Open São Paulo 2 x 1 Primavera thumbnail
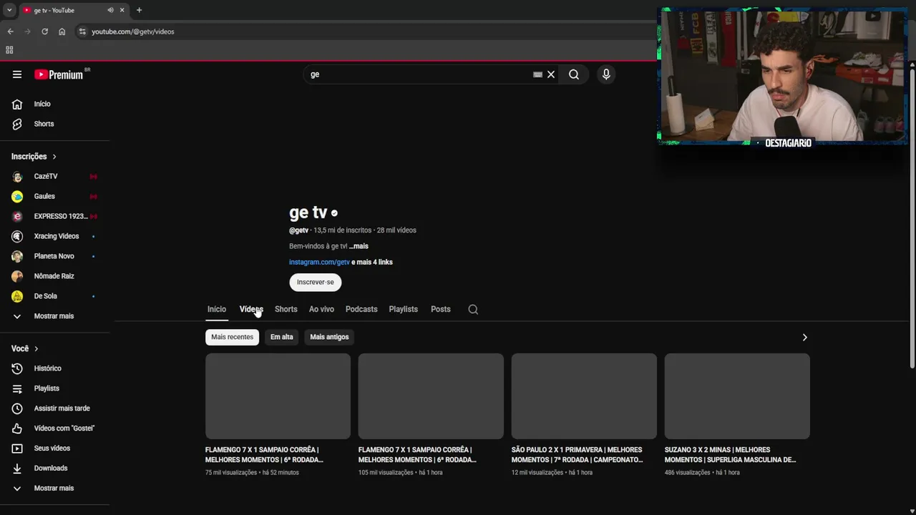 point(584,396)
